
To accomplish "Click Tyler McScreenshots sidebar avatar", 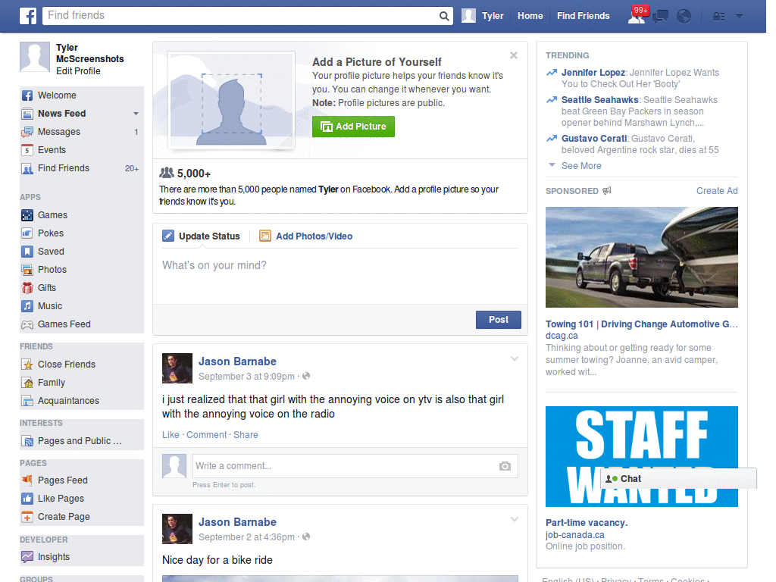I will (35, 57).
